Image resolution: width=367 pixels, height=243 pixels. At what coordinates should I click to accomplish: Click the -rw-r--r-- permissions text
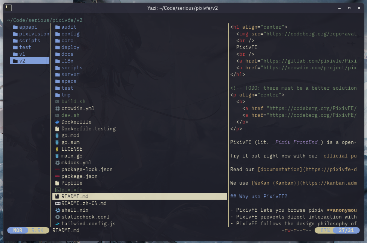[x=296, y=231]
